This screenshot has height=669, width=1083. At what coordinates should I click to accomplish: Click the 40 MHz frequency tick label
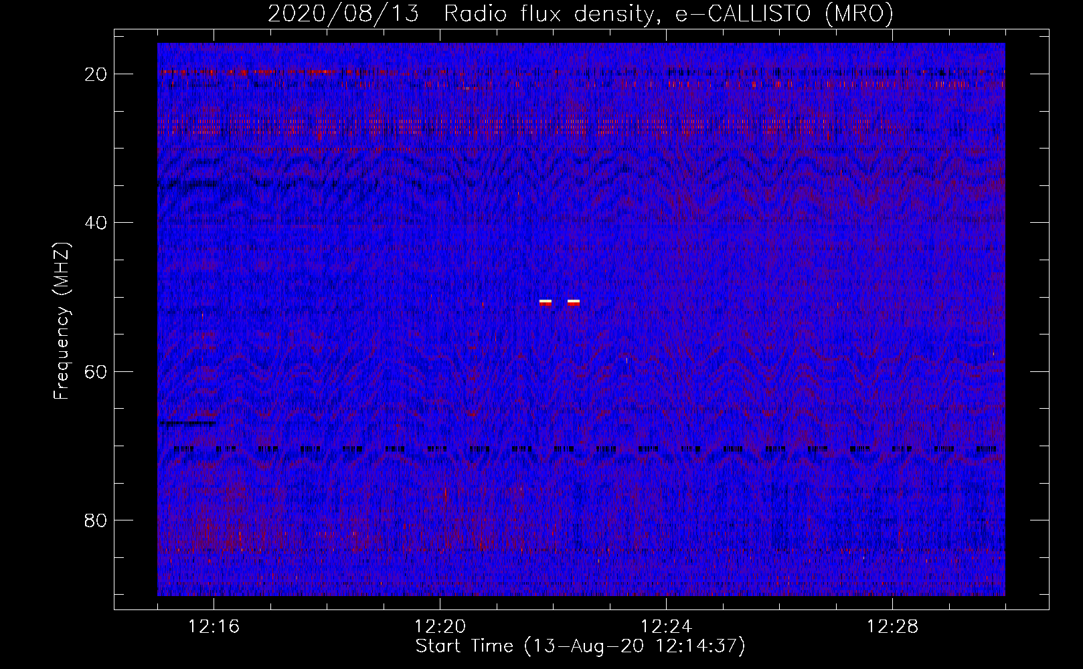pyautogui.click(x=96, y=223)
